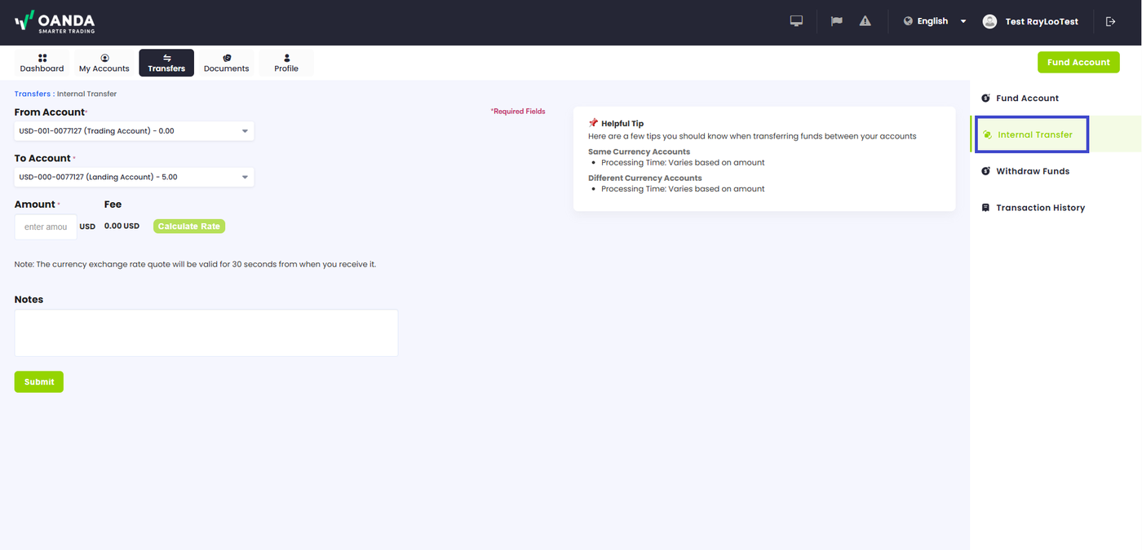The height and width of the screenshot is (550, 1142).
Task: Open the Dashboard tab
Action: click(x=42, y=63)
